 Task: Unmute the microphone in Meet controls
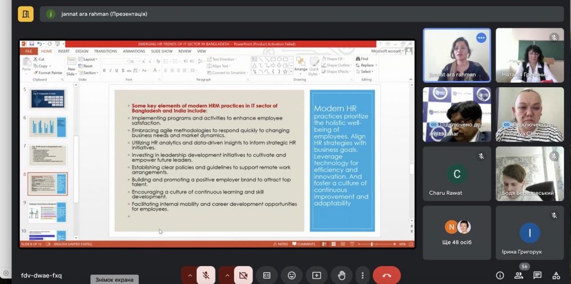point(206,275)
